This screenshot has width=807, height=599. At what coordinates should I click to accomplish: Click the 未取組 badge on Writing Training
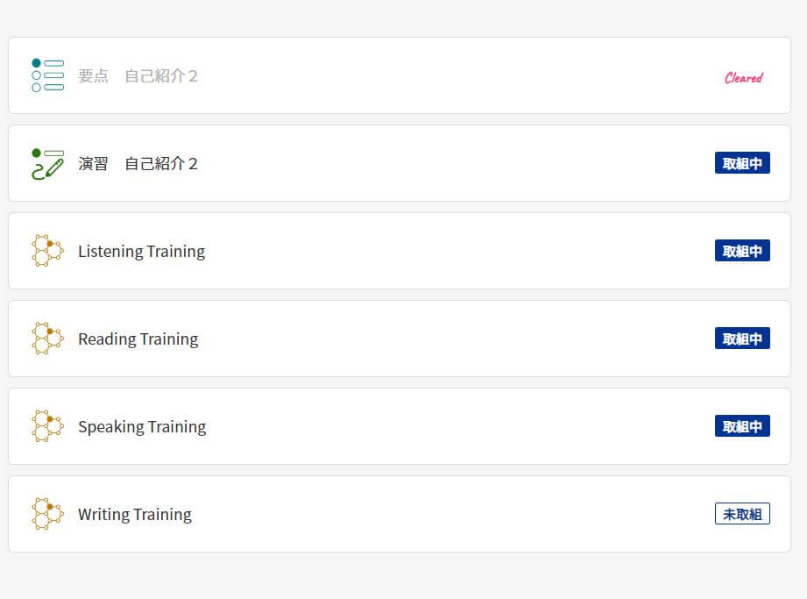tap(742, 514)
